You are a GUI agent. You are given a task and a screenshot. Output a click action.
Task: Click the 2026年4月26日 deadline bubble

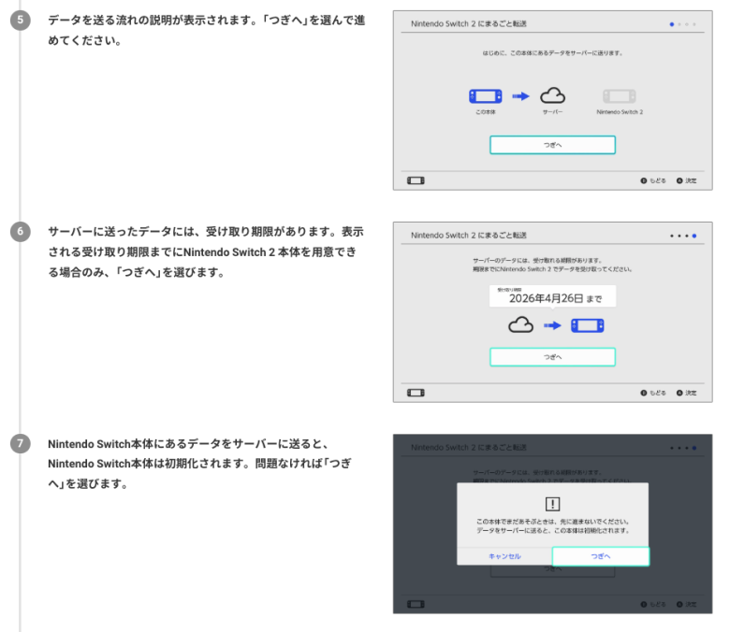552,297
